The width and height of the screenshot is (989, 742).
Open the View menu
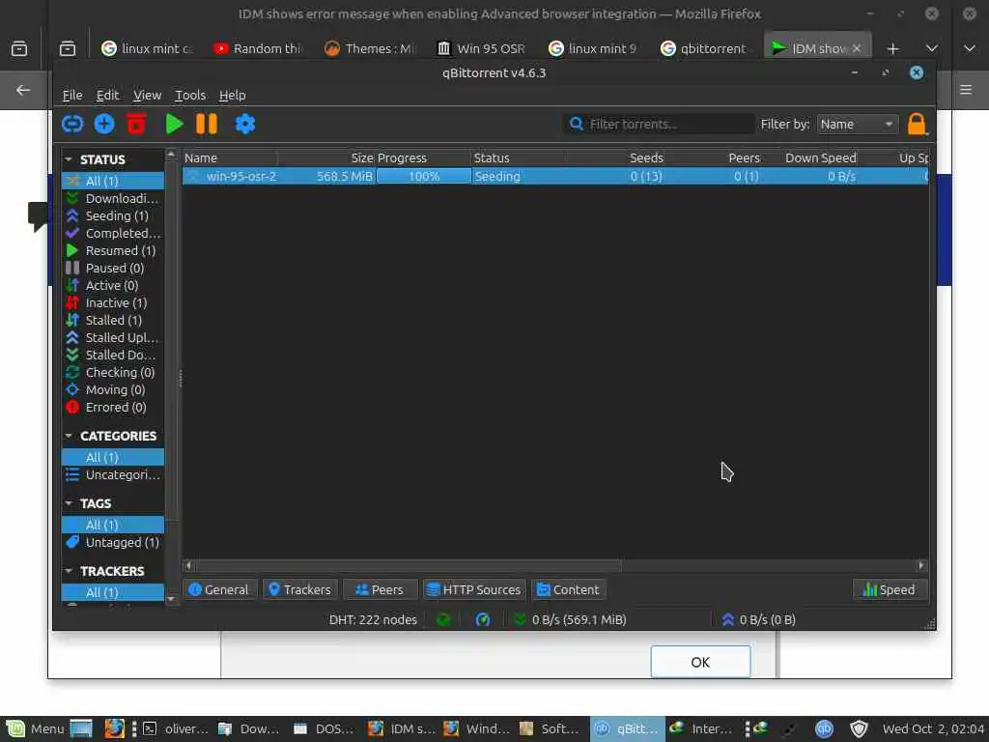point(147,96)
